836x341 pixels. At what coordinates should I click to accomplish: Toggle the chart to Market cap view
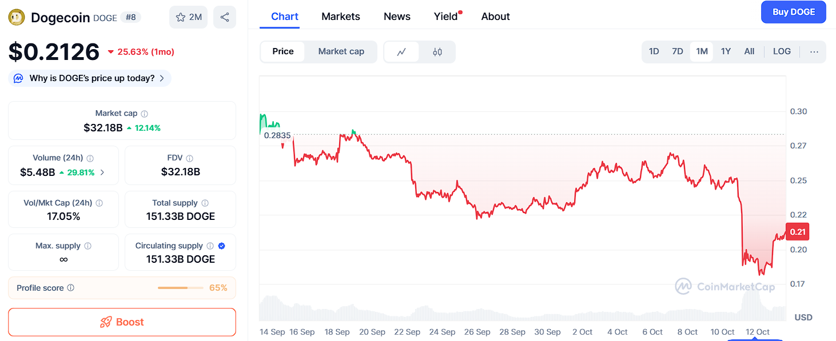(341, 51)
